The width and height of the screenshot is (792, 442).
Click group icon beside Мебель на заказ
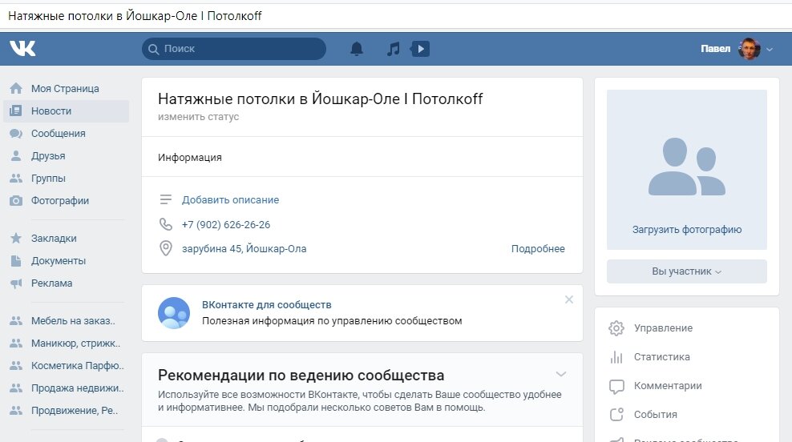pyautogui.click(x=16, y=321)
